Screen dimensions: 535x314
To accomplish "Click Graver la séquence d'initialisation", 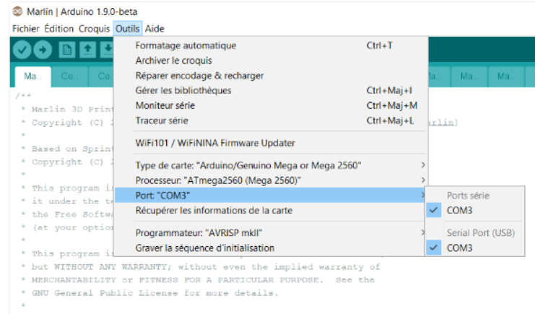I will click(x=204, y=248).
